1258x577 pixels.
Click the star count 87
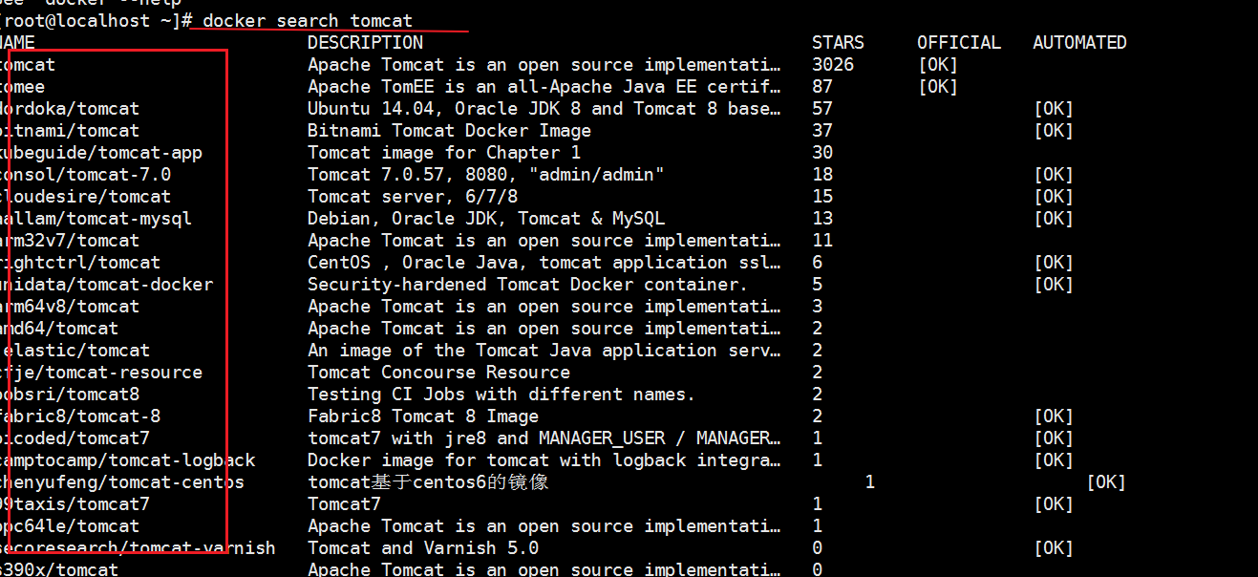click(822, 87)
